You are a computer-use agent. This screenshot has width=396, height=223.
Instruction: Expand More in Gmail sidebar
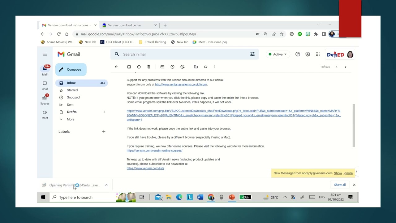pyautogui.click(x=71, y=119)
